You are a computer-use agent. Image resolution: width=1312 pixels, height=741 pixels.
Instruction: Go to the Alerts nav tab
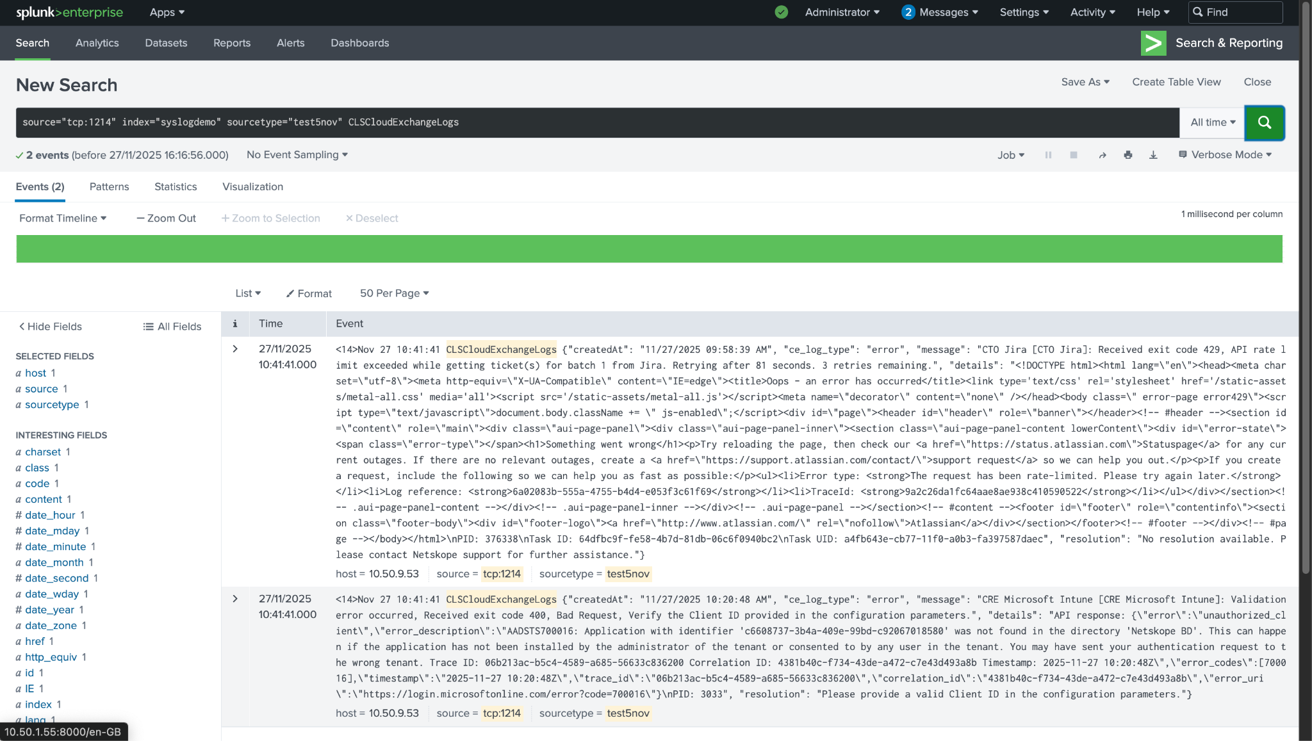point(290,43)
